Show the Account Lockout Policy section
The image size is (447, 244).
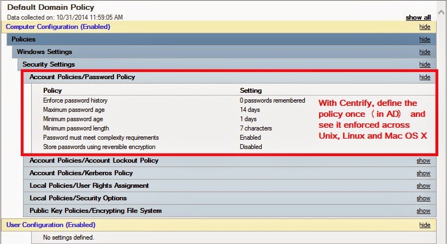[424, 160]
